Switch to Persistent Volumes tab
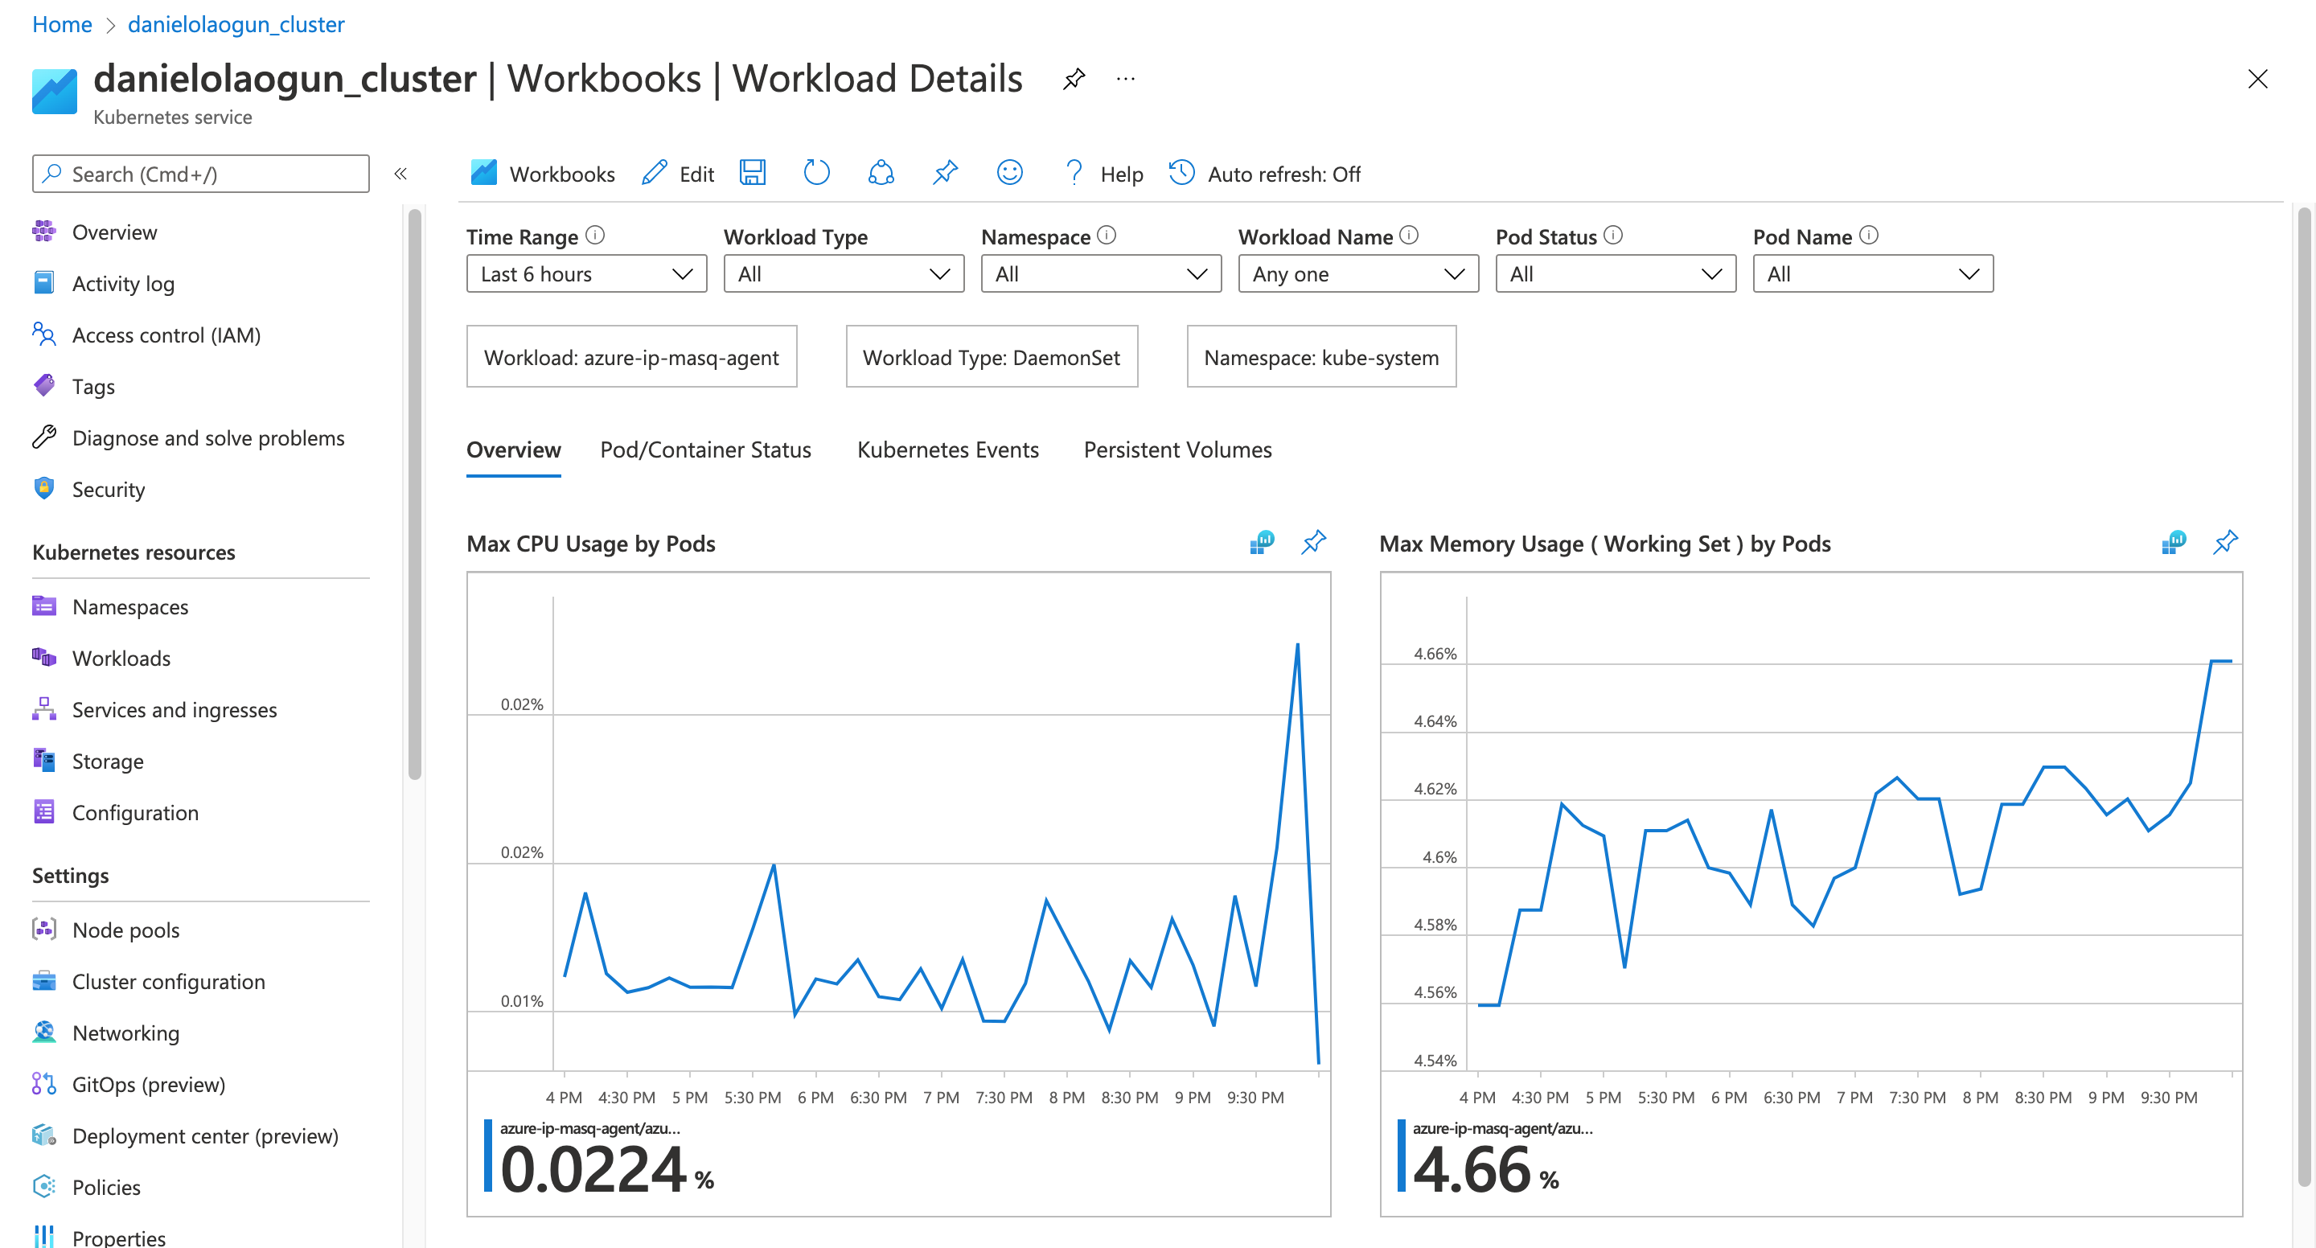Viewport: 2316px width, 1248px height. point(1178,450)
